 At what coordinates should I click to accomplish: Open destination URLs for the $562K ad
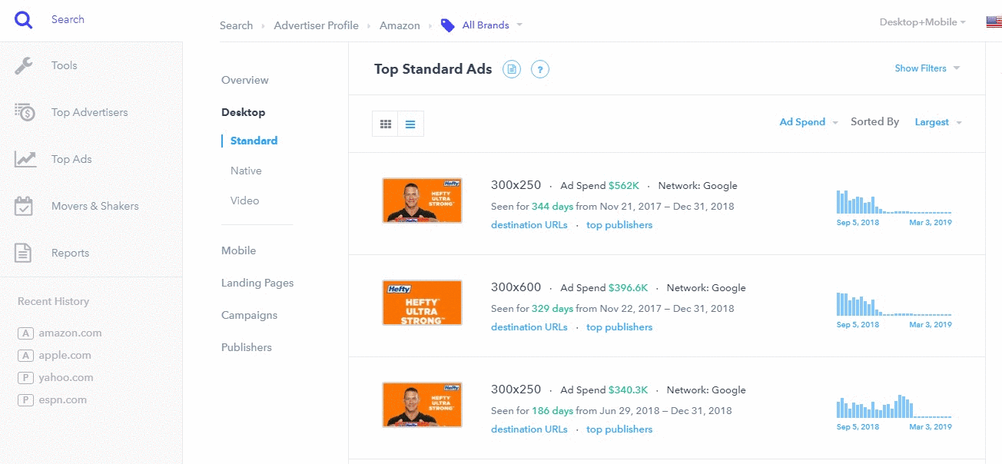coord(529,225)
